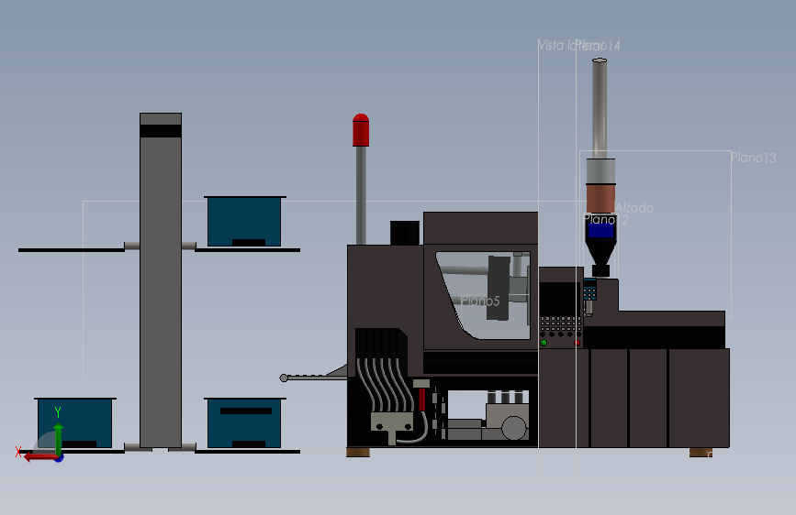This screenshot has height=515, width=796.
Task: Select the black hopper funnel
Action: [x=600, y=246]
